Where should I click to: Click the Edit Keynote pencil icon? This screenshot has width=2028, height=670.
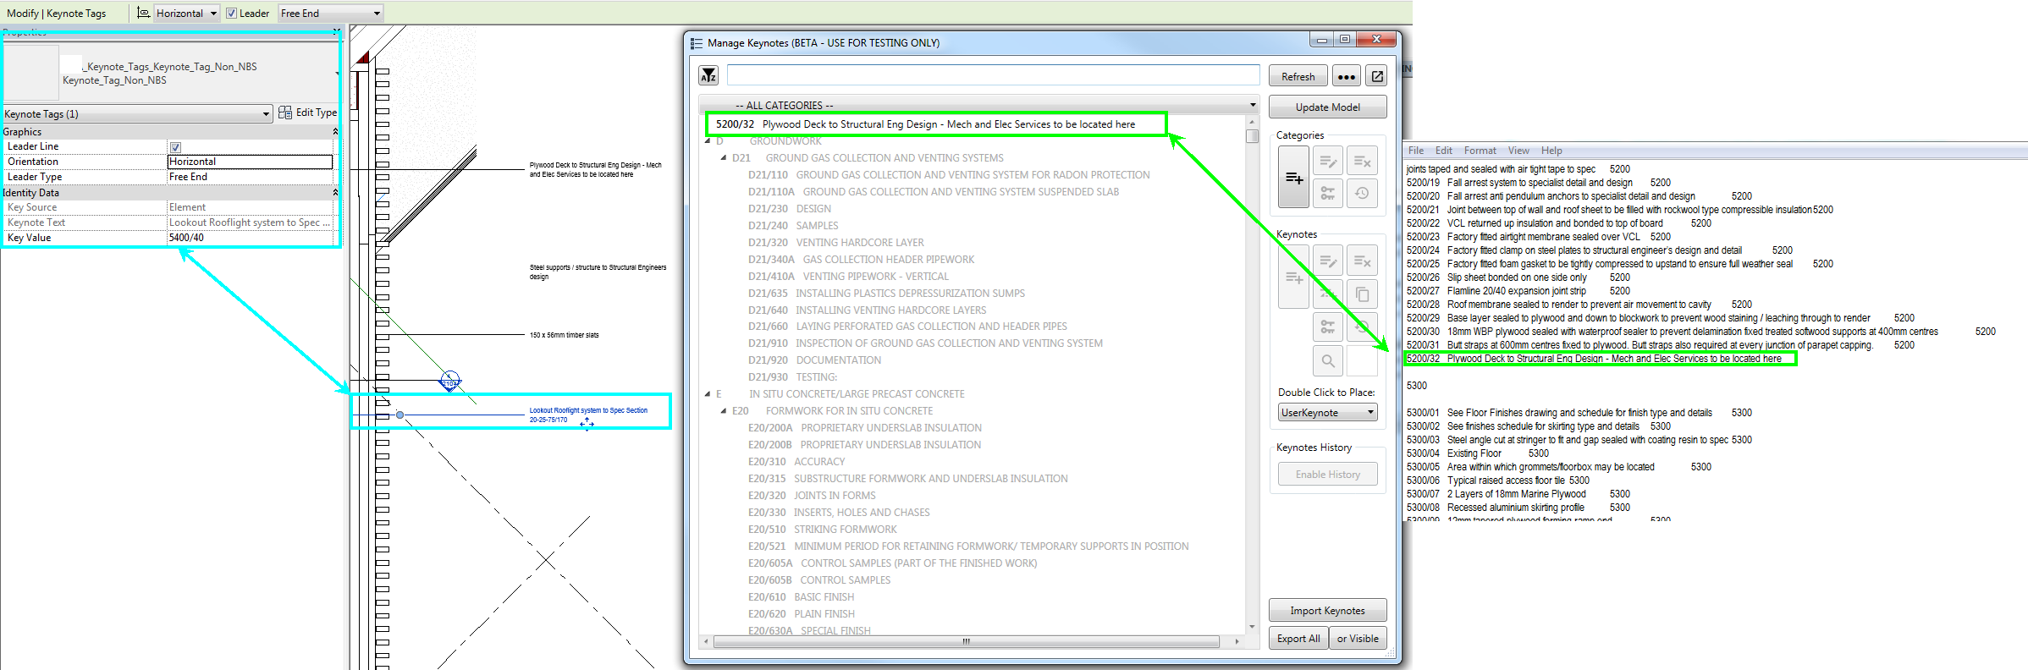pyautogui.click(x=1328, y=261)
